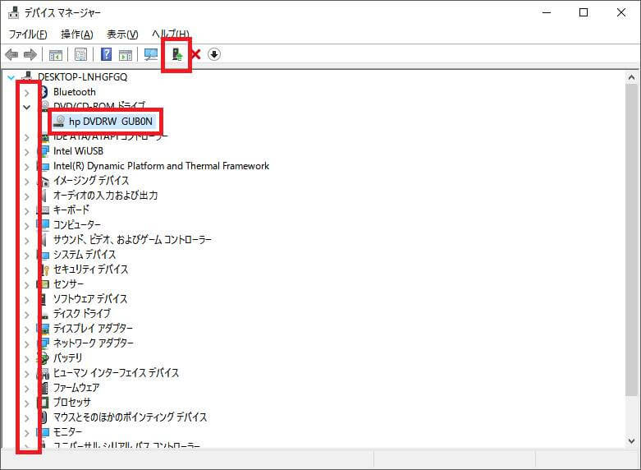Open the 表示(V) menu

[x=122, y=35]
